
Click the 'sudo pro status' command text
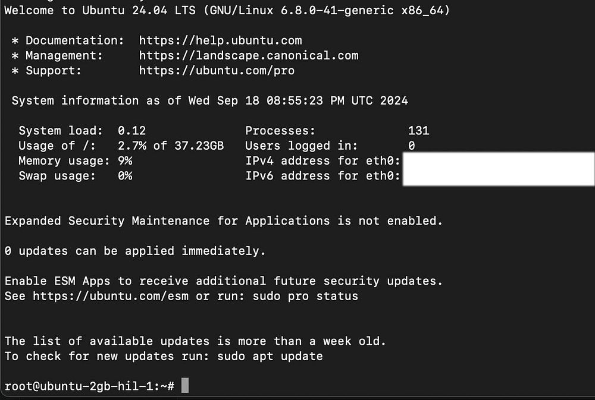tap(305, 296)
